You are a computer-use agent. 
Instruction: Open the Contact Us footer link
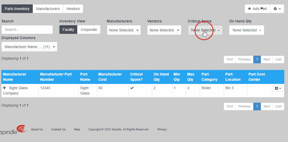pos(58,129)
